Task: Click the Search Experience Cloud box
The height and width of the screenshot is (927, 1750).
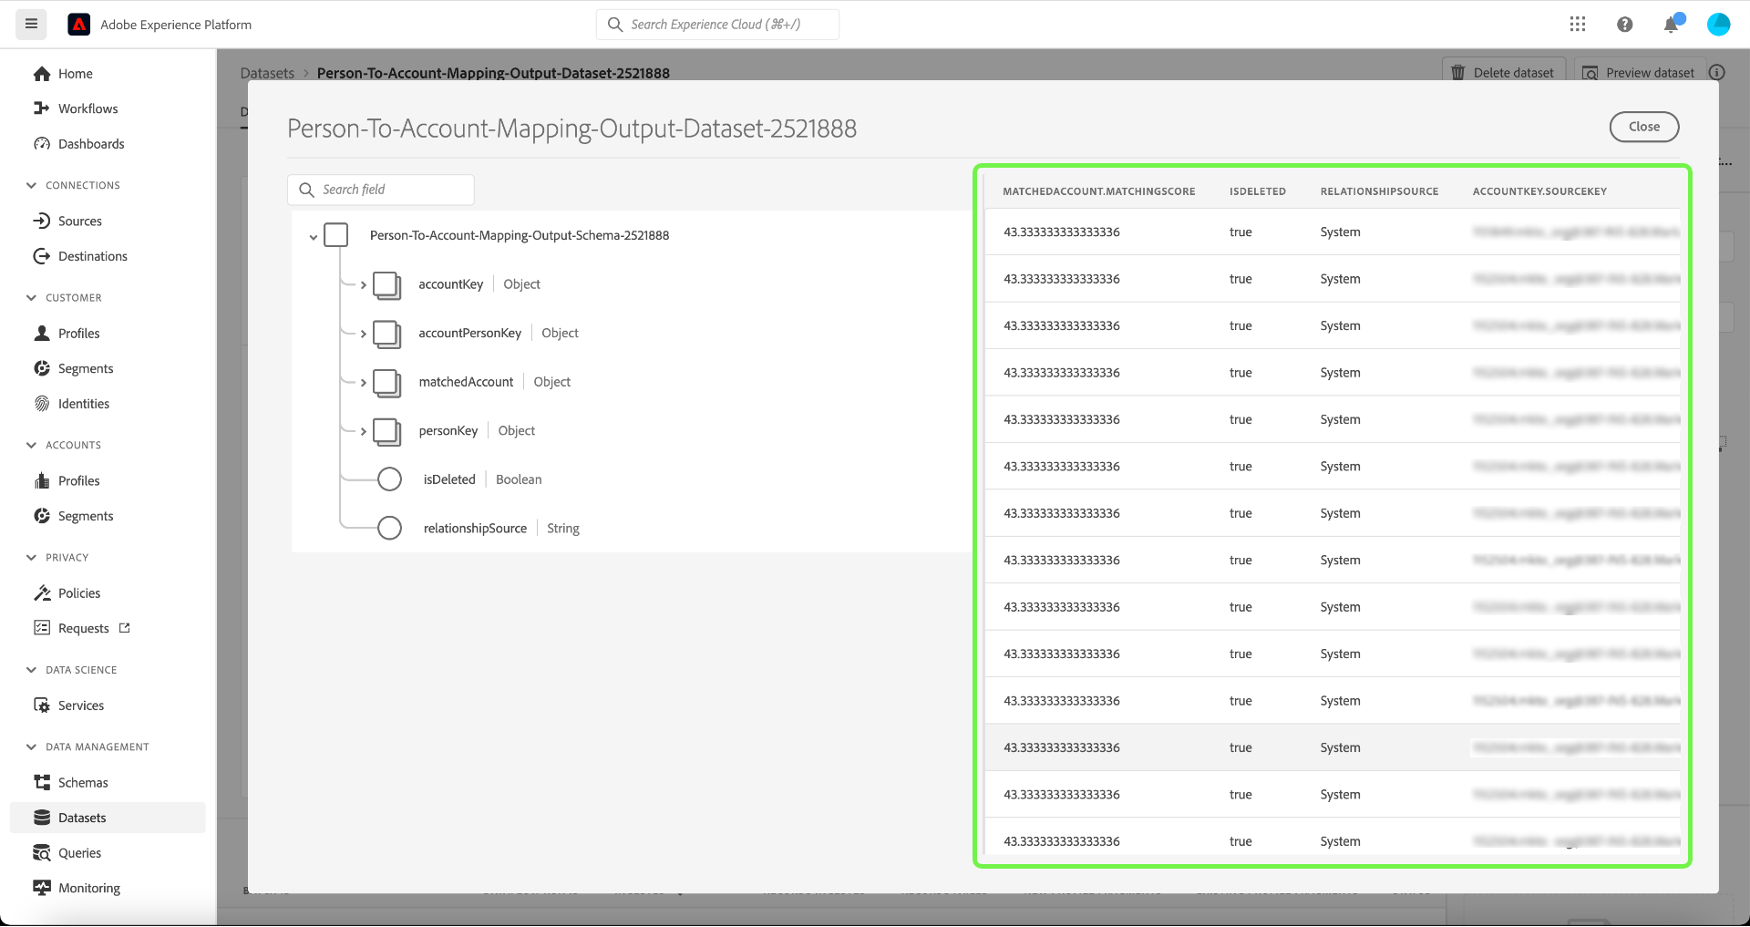Action: 718,25
